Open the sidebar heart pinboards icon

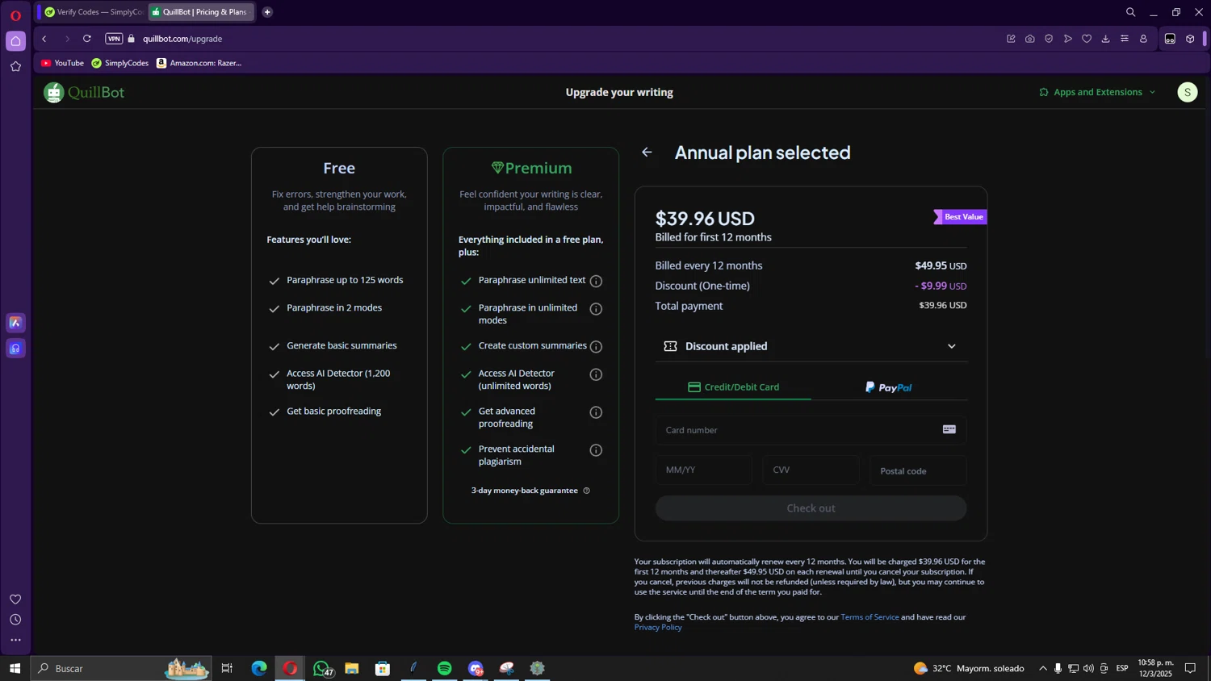(x=15, y=600)
